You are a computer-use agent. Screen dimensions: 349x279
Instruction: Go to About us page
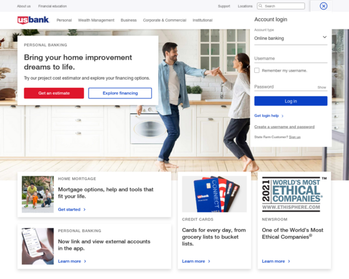pos(24,6)
